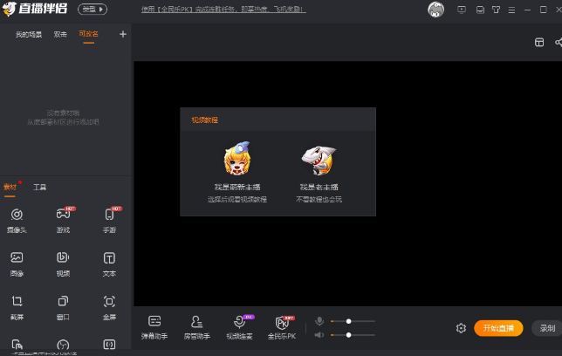Viewport: 562px width, 356px height.
Task: Click the document-lock source icon in bottom row
Action: point(17,345)
